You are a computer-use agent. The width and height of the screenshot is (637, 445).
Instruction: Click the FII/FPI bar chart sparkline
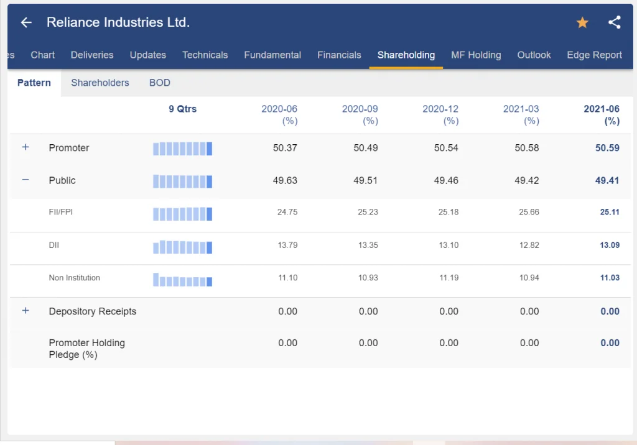182,214
